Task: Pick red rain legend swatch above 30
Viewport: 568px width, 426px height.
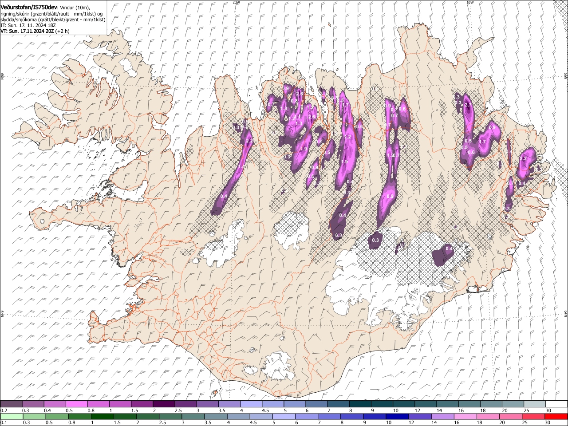Action: (x=556, y=416)
